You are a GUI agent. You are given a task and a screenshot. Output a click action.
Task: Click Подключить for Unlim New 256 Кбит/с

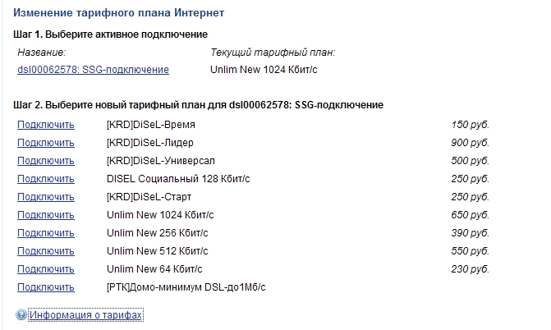click(x=46, y=233)
